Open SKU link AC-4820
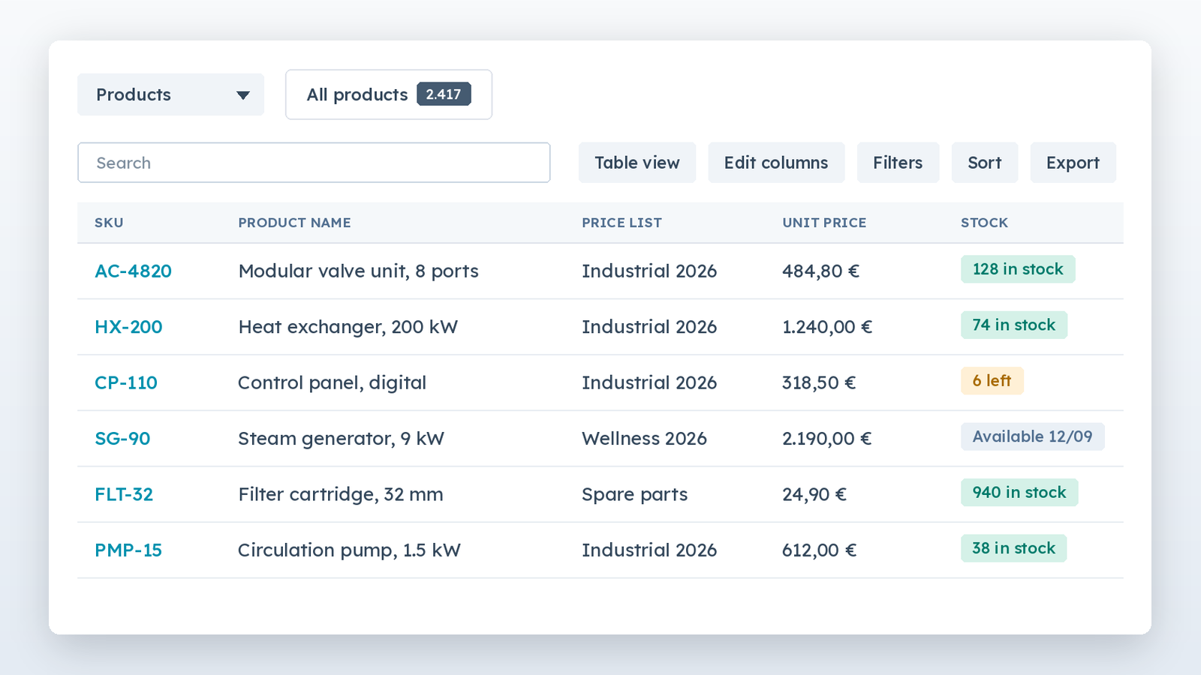 tap(133, 271)
